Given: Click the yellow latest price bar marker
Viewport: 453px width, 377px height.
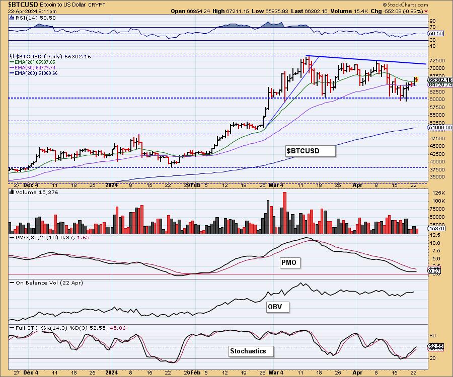Looking at the screenshot, I should [416, 79].
